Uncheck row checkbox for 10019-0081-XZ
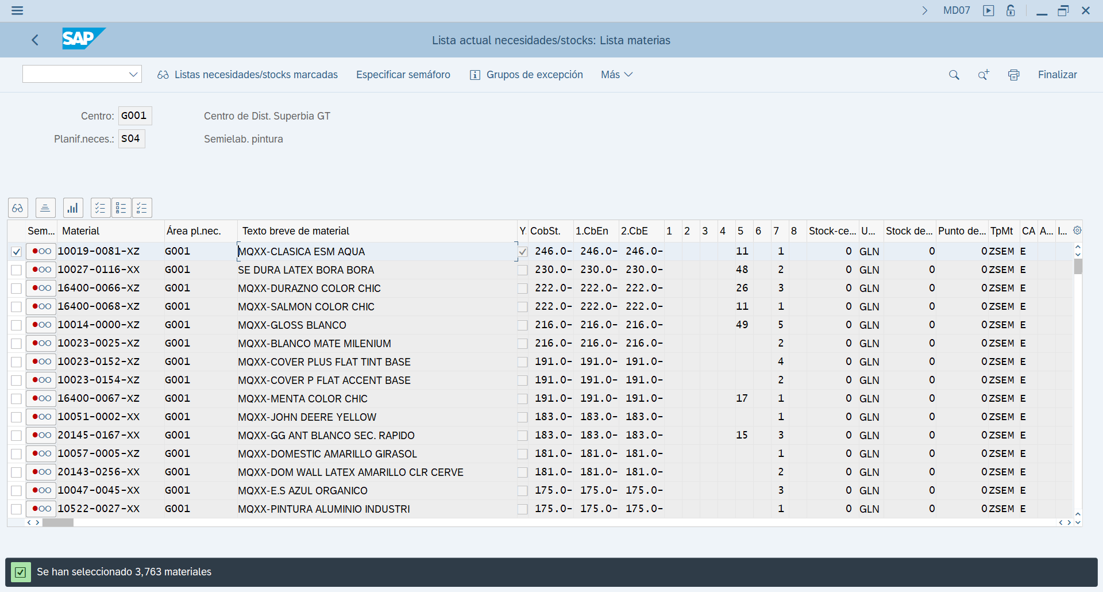 pos(16,252)
